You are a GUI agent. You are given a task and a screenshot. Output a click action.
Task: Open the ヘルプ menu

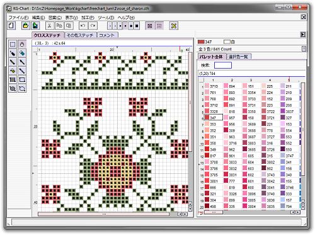pyautogui.click(x=126, y=18)
